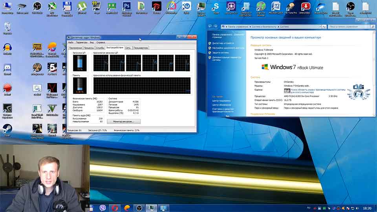Screen dimensions: 377x212
Task: Switch to OBS Studio taskbar button
Action: click(139, 208)
